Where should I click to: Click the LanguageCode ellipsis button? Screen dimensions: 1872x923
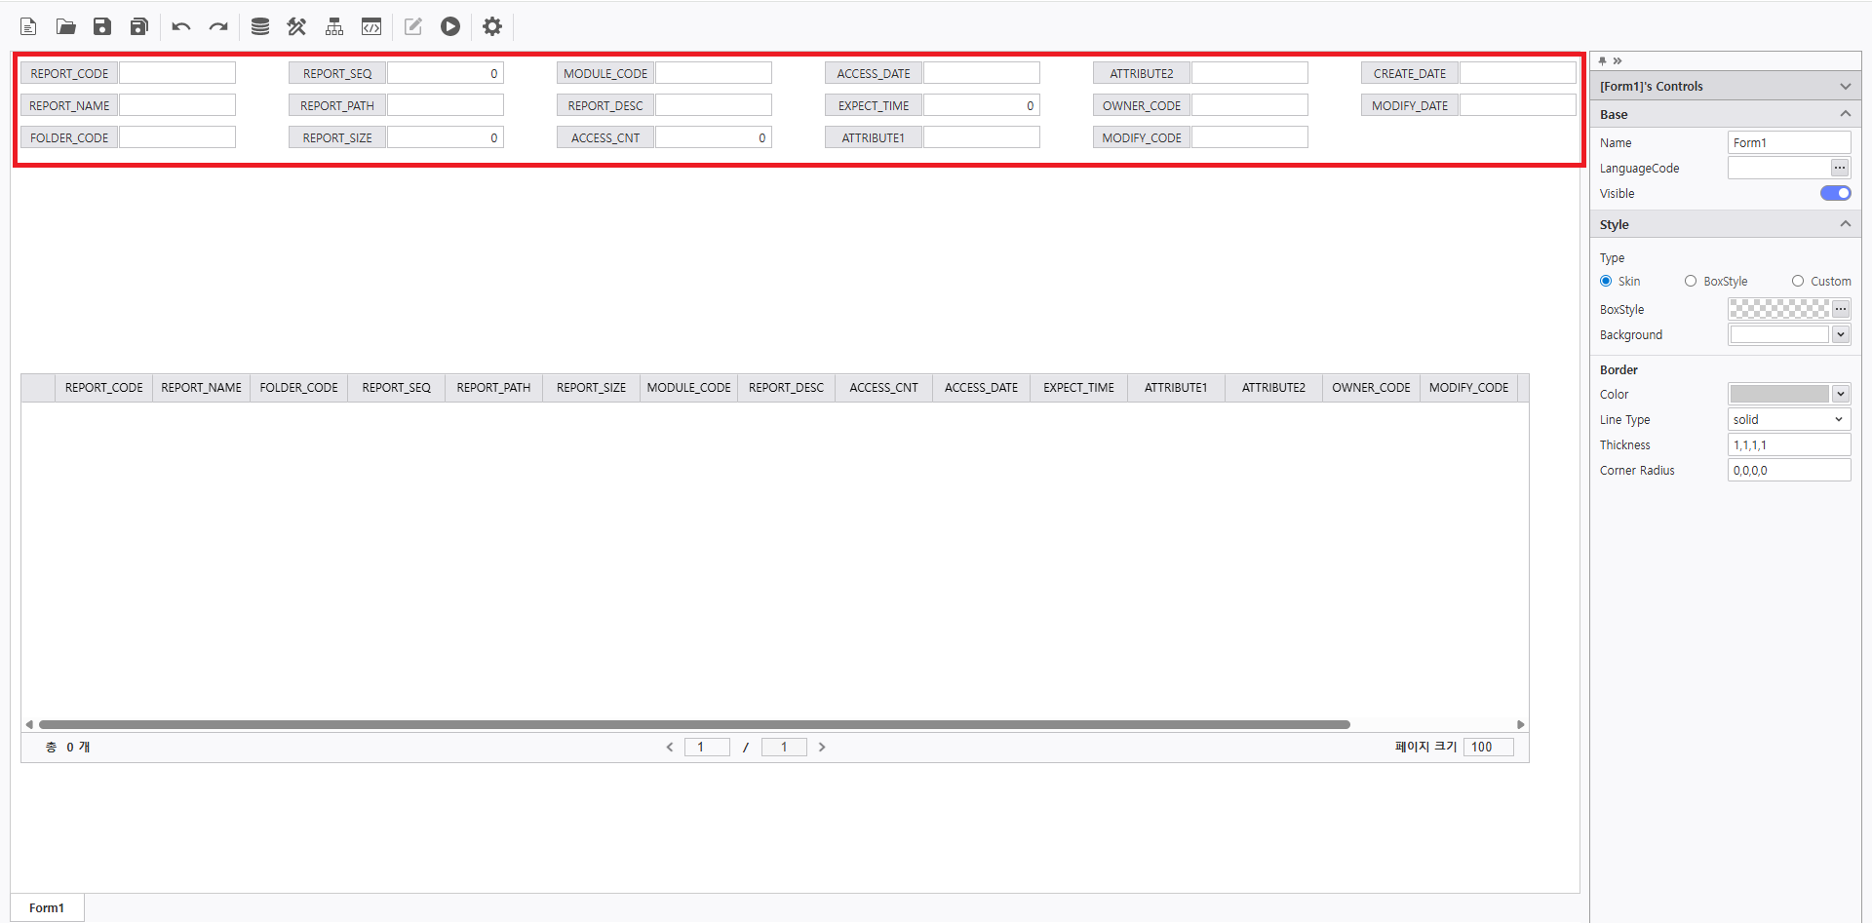coord(1840,168)
